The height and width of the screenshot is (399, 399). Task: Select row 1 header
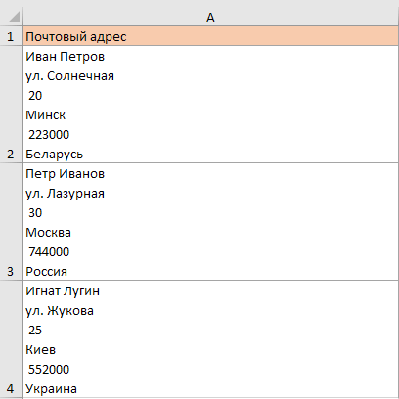tap(11, 36)
